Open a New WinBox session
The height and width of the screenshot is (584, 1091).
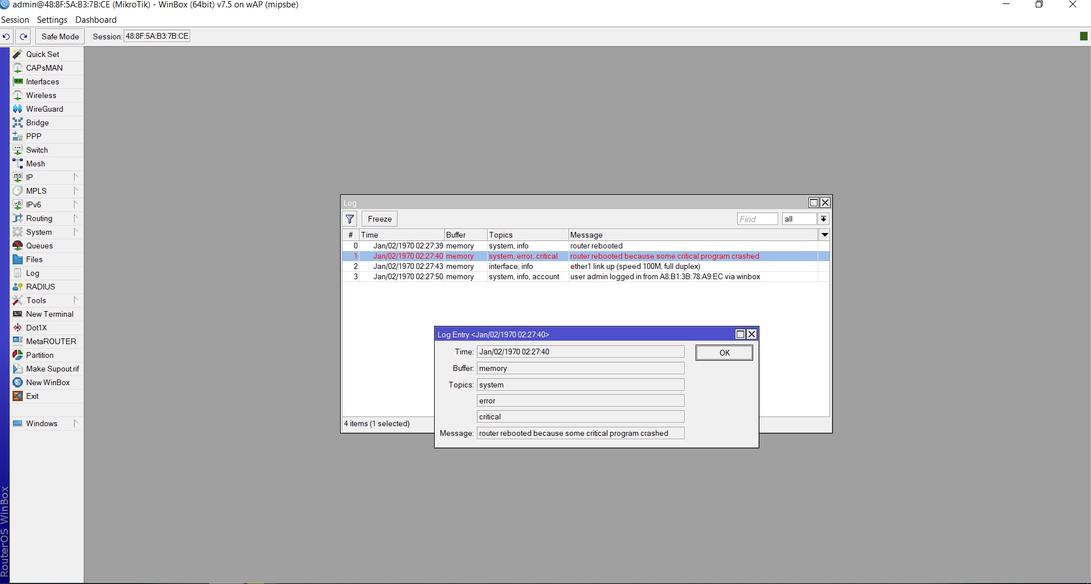tap(47, 382)
